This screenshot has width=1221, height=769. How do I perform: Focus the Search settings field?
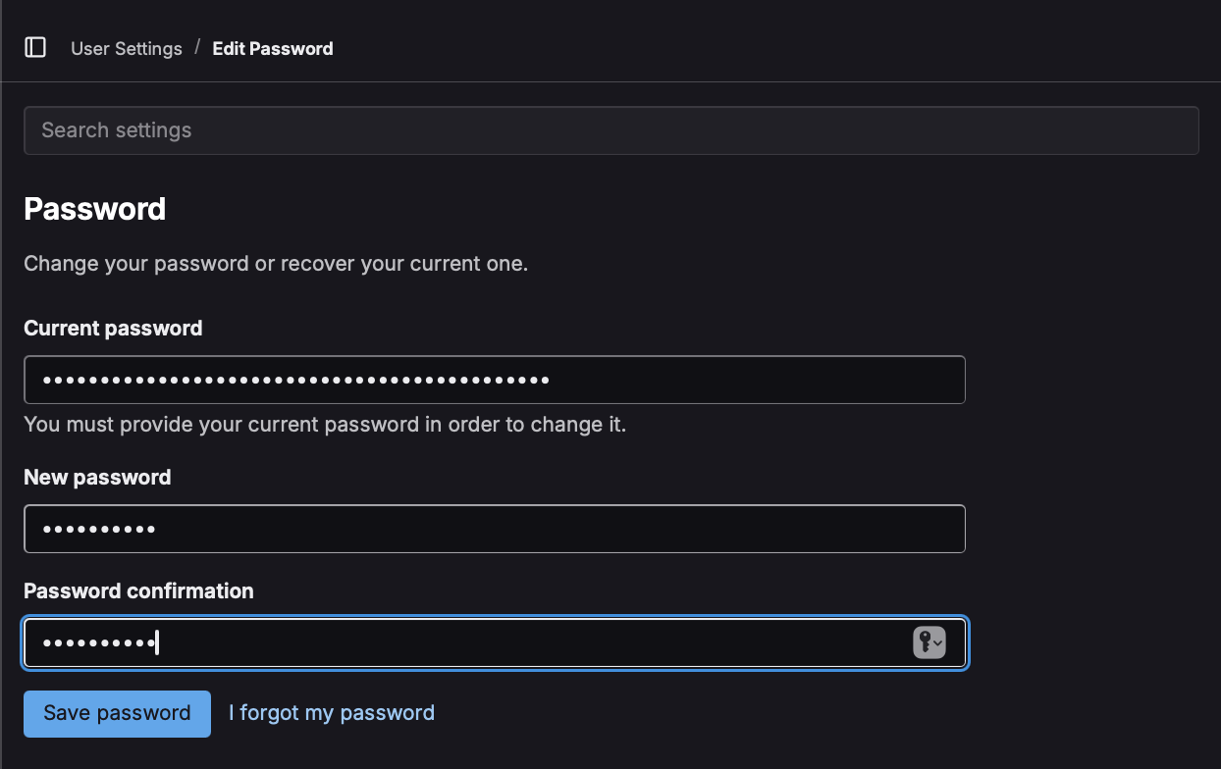click(x=610, y=130)
